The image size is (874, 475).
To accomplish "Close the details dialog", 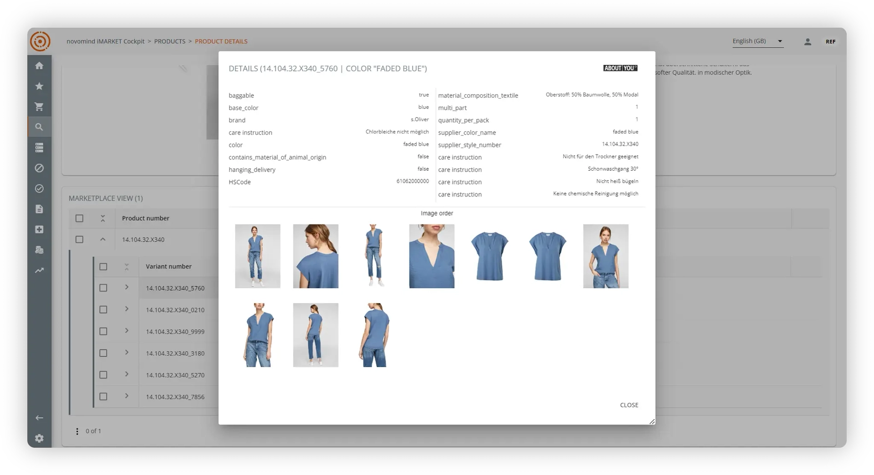I will tap(629, 405).
